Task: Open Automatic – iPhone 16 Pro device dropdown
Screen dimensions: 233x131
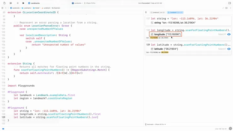Action: (156, 124)
